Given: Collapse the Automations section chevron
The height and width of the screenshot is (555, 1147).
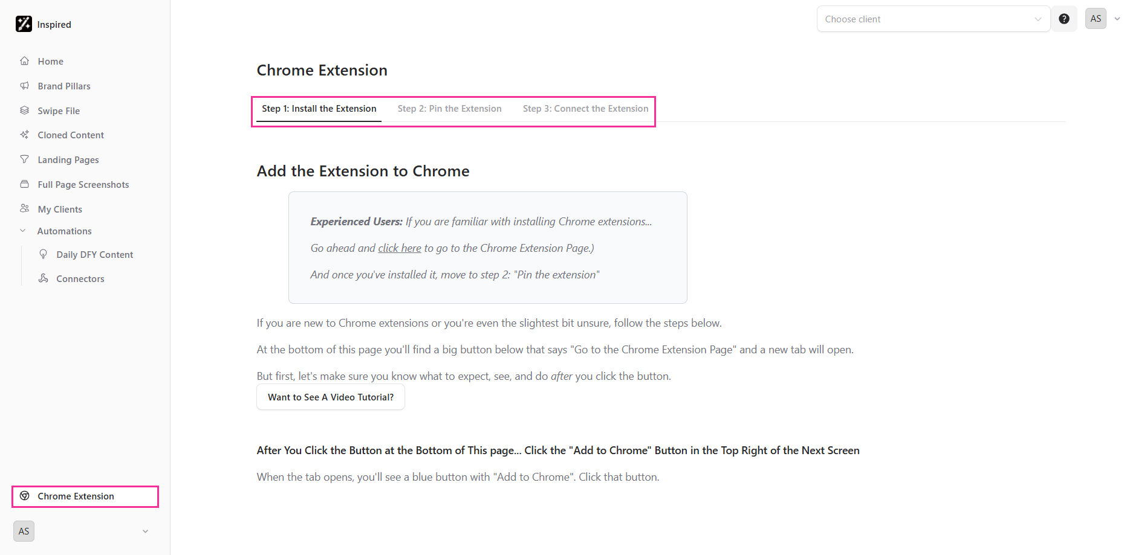Looking at the screenshot, I should click(23, 231).
